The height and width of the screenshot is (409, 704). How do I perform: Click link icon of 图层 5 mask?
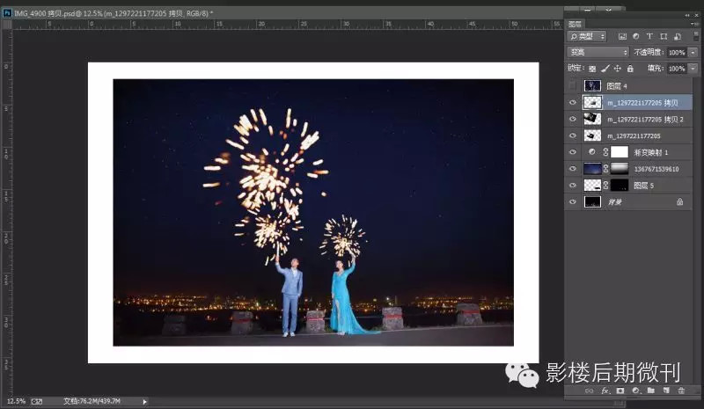coord(605,186)
